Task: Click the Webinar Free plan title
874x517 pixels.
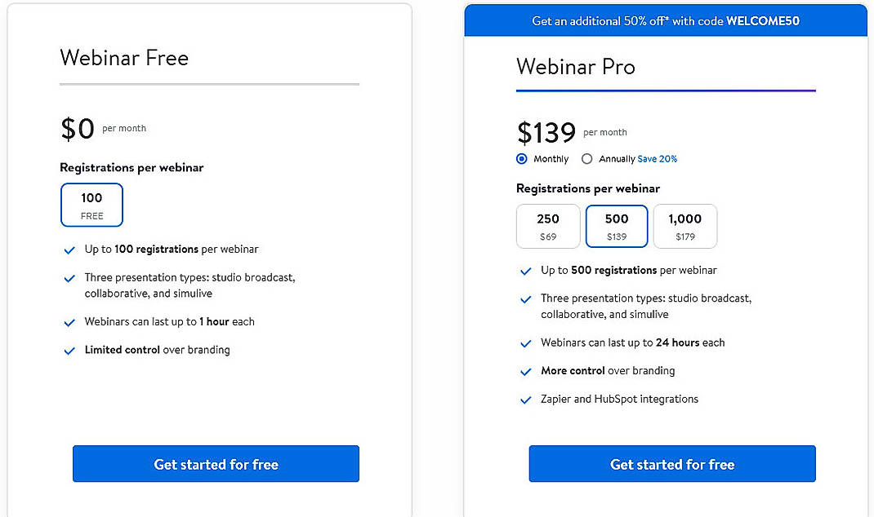Action: (124, 58)
